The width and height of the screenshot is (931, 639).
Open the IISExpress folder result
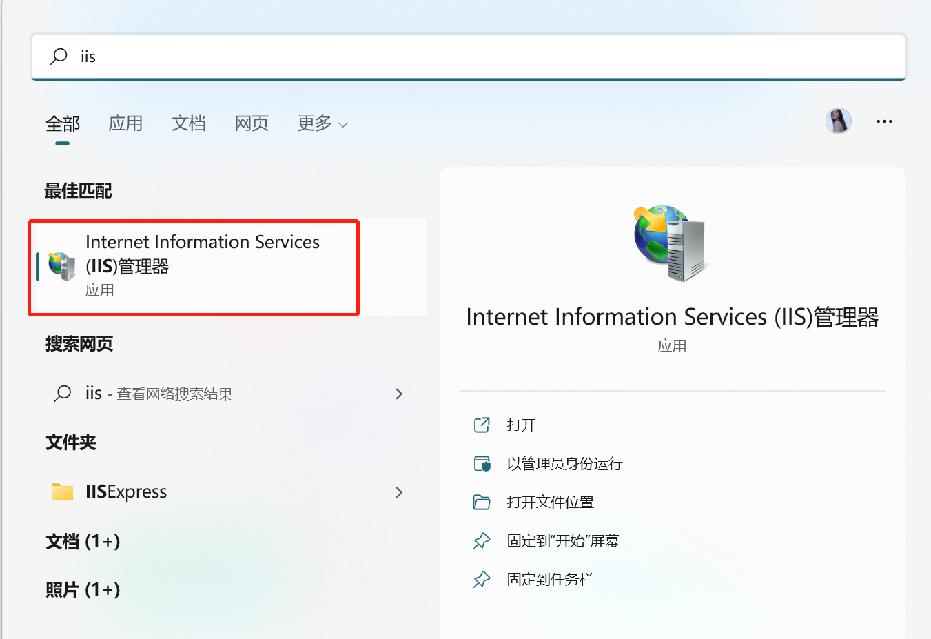click(x=228, y=491)
